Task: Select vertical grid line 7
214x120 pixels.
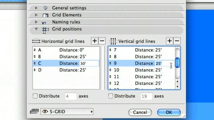Action: pos(142,50)
